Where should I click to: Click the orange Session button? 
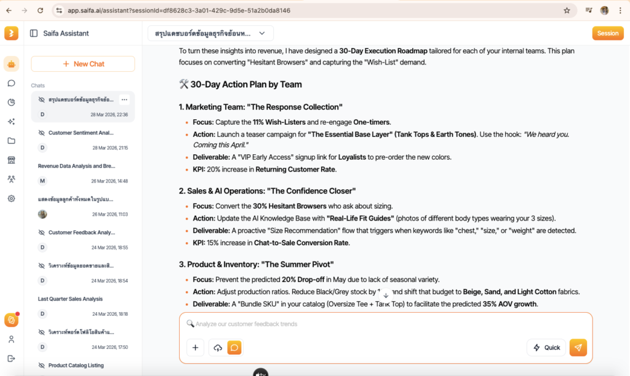(607, 33)
